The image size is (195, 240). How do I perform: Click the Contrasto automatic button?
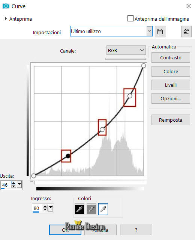pyautogui.click(x=171, y=57)
